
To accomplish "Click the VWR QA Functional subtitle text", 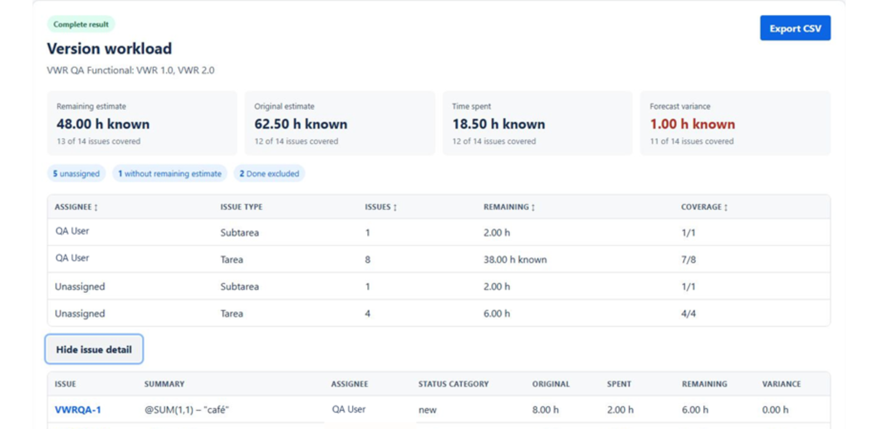I will click(x=131, y=70).
